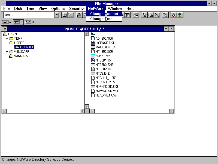
Task: Click the Move files toolbar icon
Action: click(151, 15)
